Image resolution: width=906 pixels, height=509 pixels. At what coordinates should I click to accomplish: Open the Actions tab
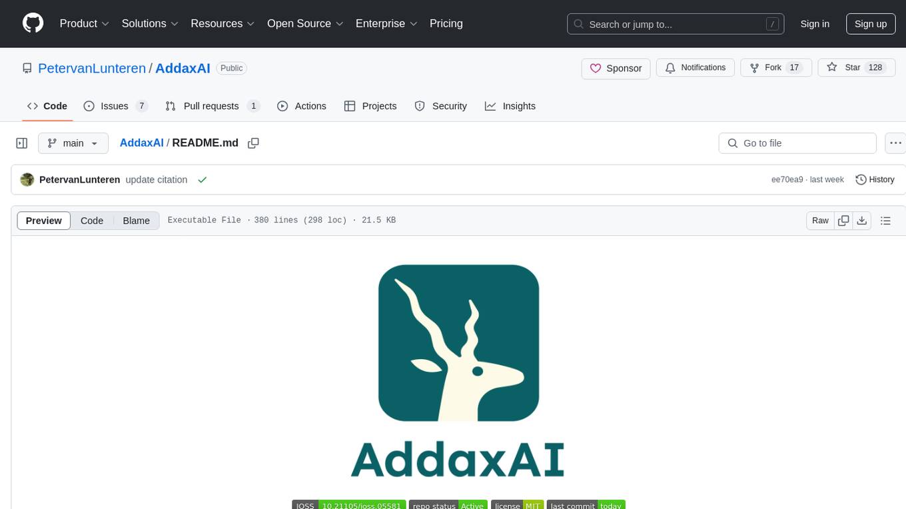pos(302,106)
